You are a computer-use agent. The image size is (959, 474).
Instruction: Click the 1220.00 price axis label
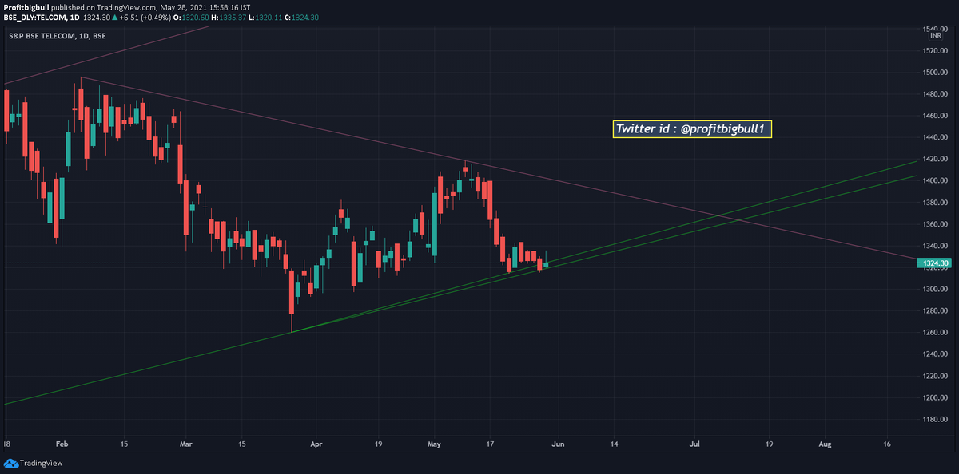click(x=937, y=376)
